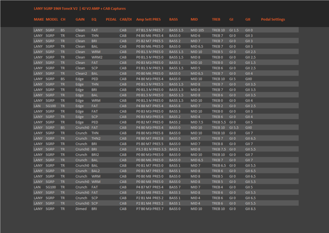Click the GI column header
The height and width of the screenshot is (233, 329).
(231, 19)
